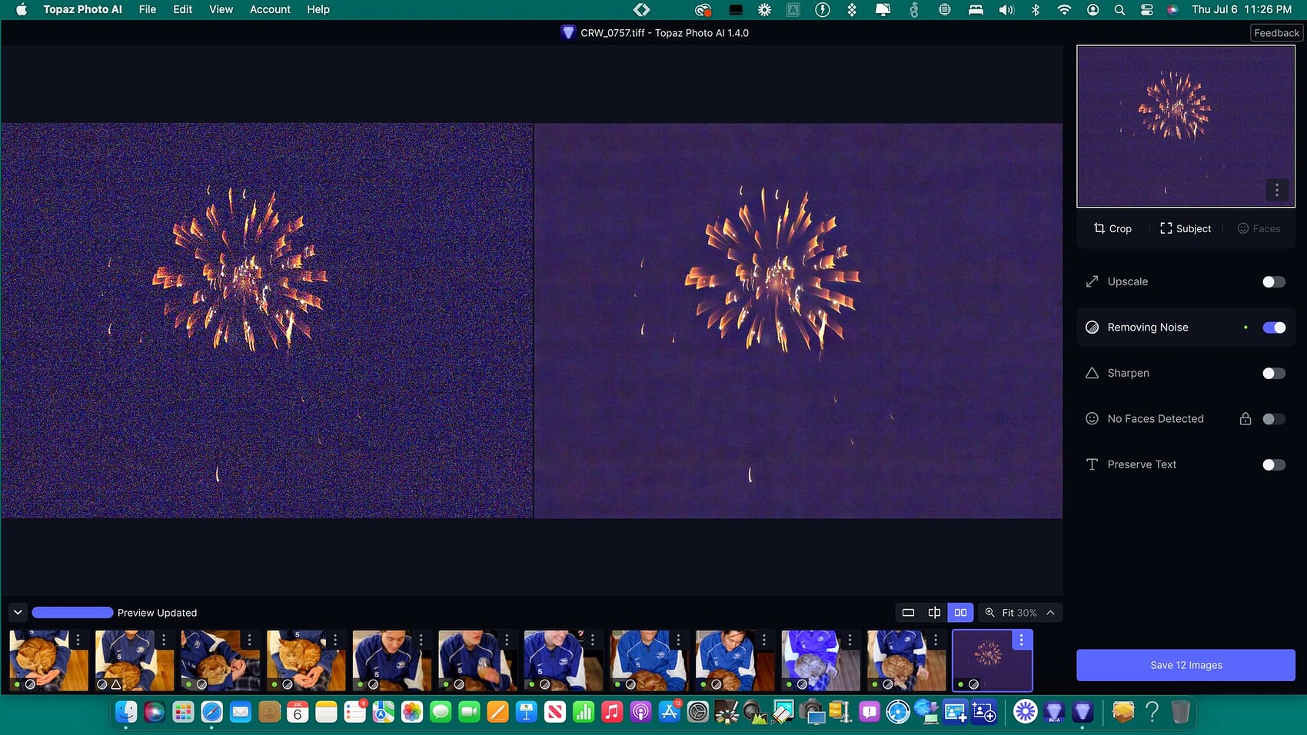Open the Account menu
The height and width of the screenshot is (735, 1307).
point(270,9)
